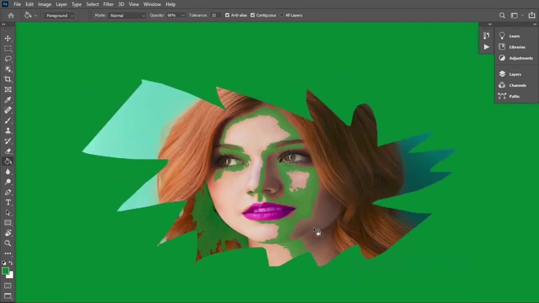539x303 pixels.
Task: Select the Hand tool
Action: pyautogui.click(x=8, y=233)
